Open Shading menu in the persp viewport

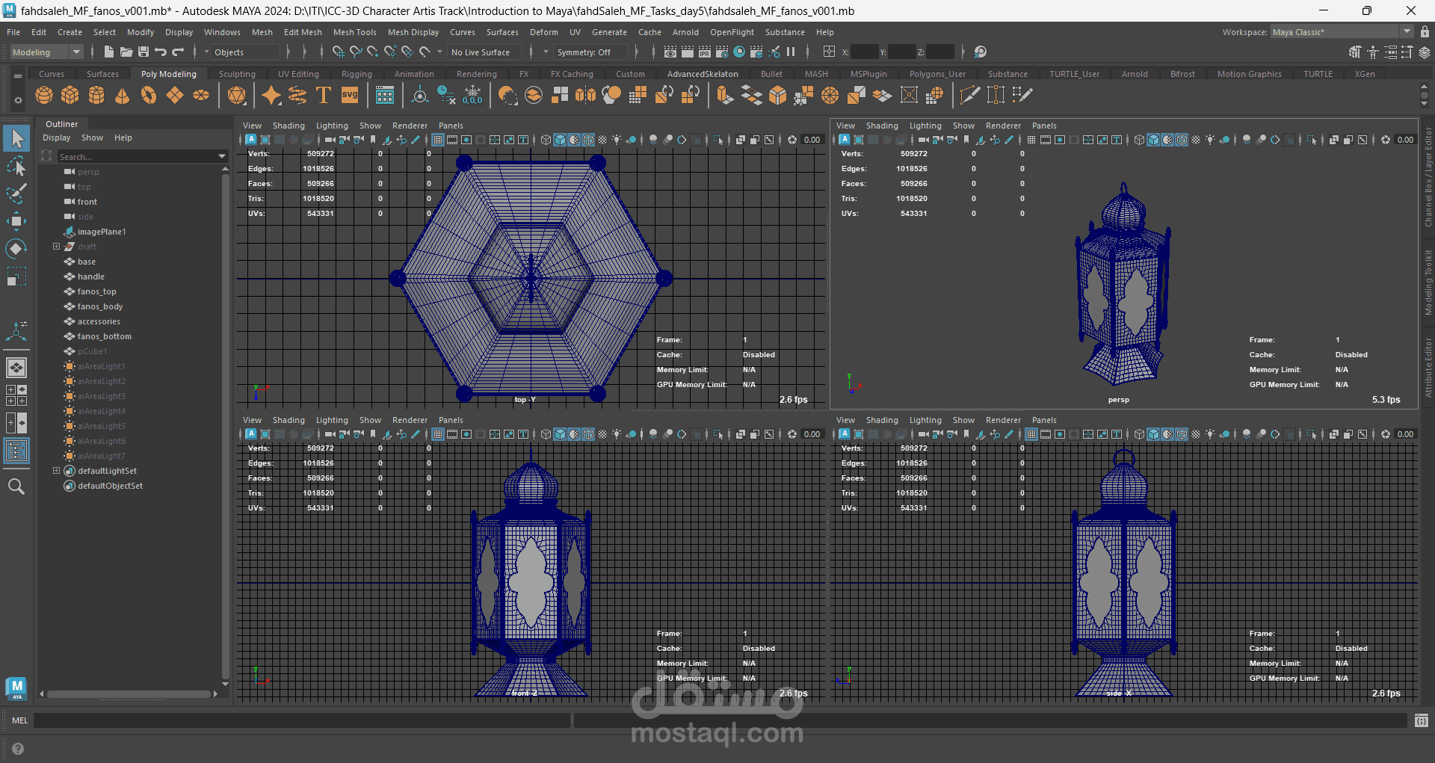pos(881,126)
